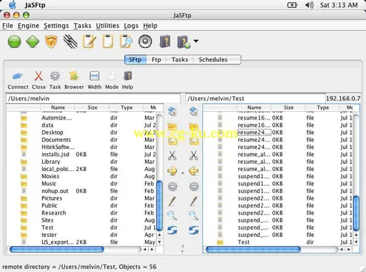Click the remote pane vertical scrollbar thumb
The width and height of the screenshot is (366, 272).
pos(356,213)
